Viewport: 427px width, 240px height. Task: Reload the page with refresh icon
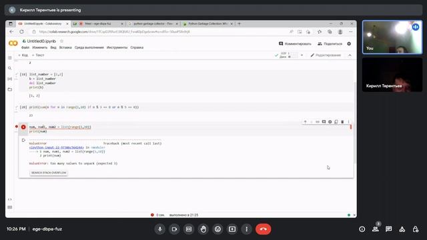[x=21, y=31]
